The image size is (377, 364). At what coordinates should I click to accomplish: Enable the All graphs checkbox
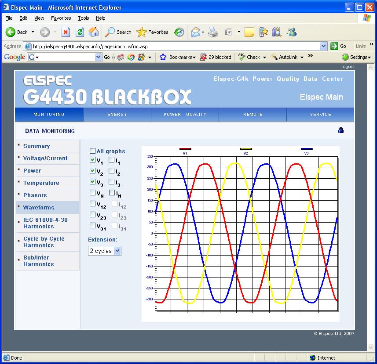pyautogui.click(x=92, y=151)
